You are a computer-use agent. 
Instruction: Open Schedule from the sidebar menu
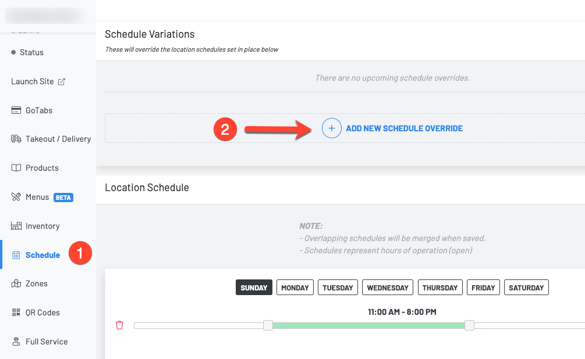[x=44, y=254]
